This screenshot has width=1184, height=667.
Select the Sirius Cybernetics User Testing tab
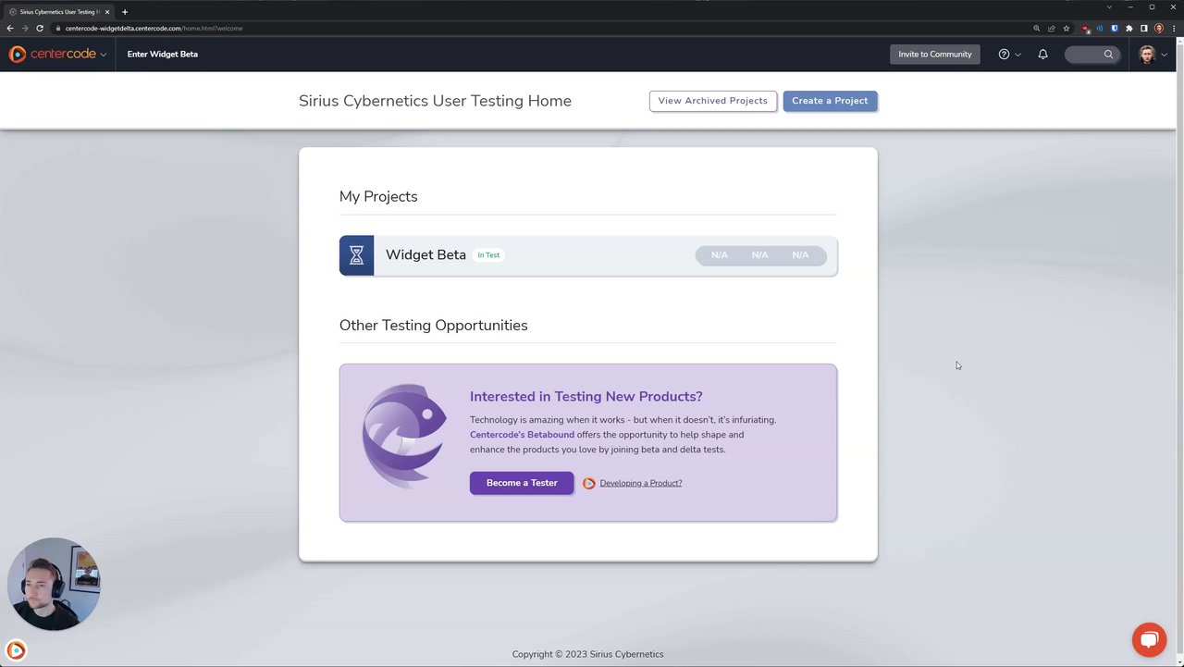(57, 12)
